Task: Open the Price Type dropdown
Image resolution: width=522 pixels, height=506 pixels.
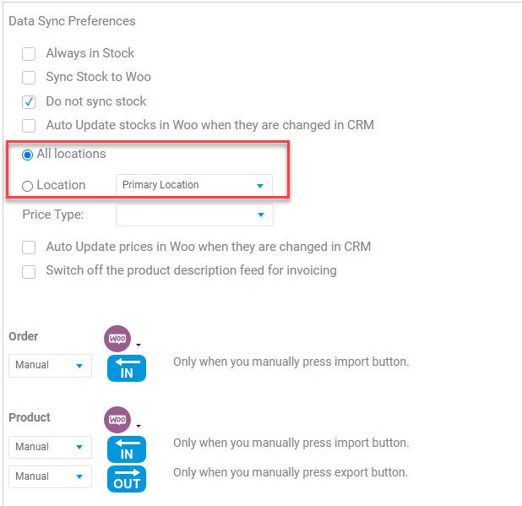Action: point(194,215)
